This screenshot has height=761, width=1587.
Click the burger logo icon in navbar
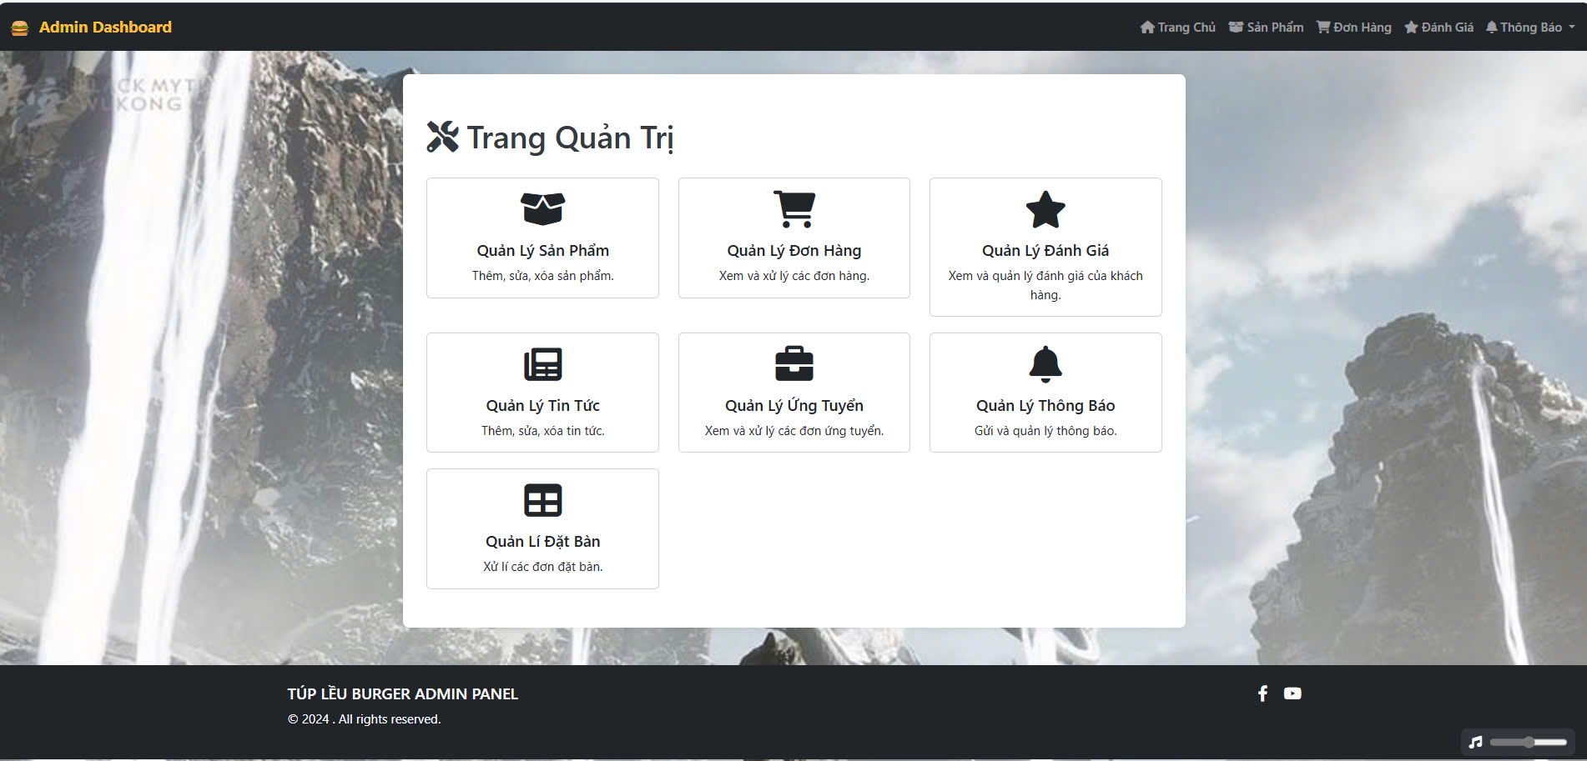20,28
